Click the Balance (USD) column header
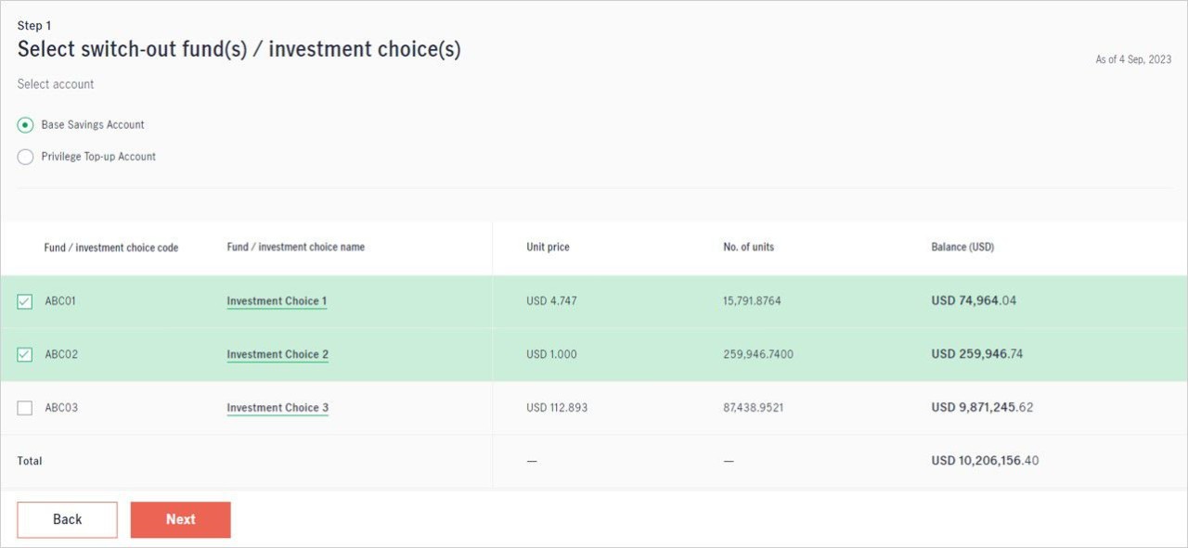Viewport: 1188px width, 548px height. pyautogui.click(x=962, y=248)
